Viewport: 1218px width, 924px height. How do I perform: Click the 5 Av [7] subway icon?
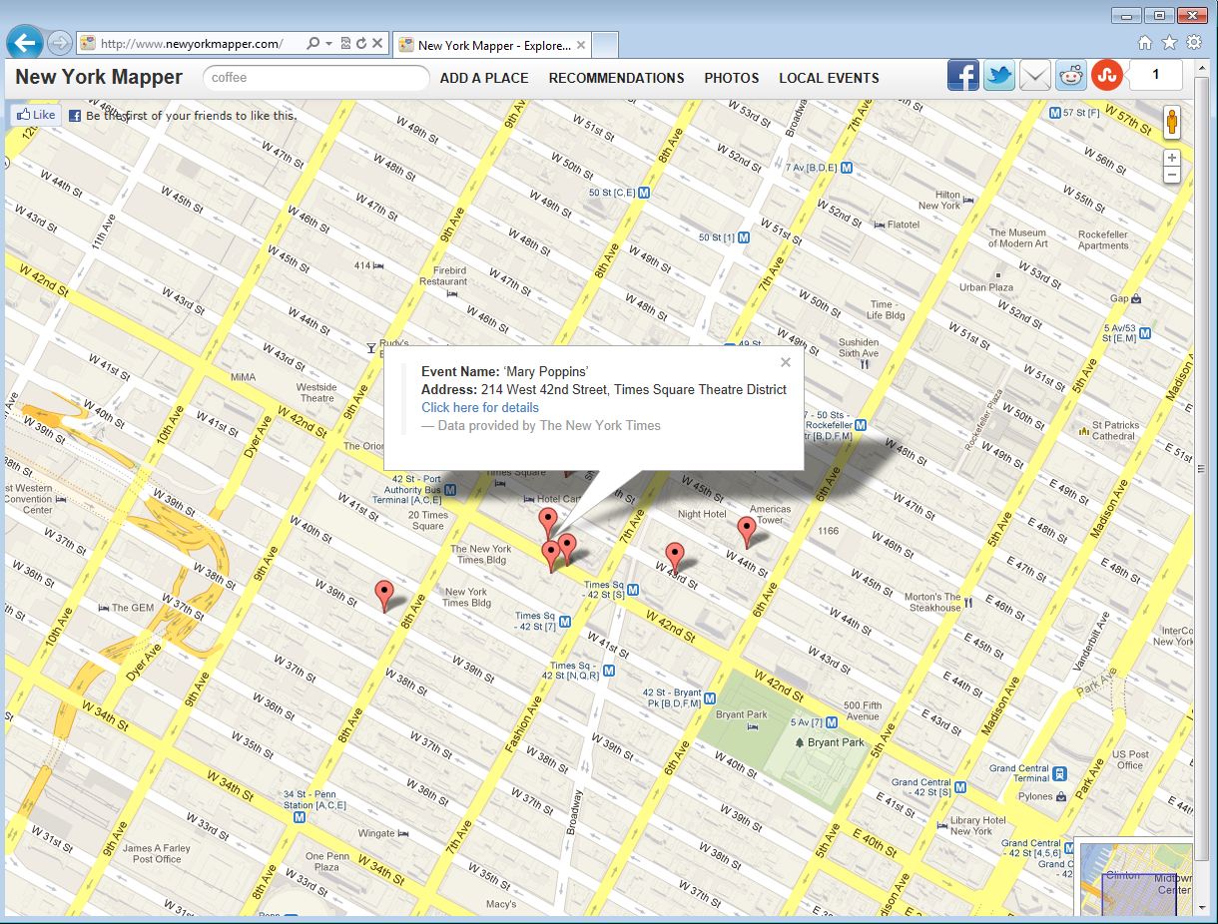pos(831,722)
